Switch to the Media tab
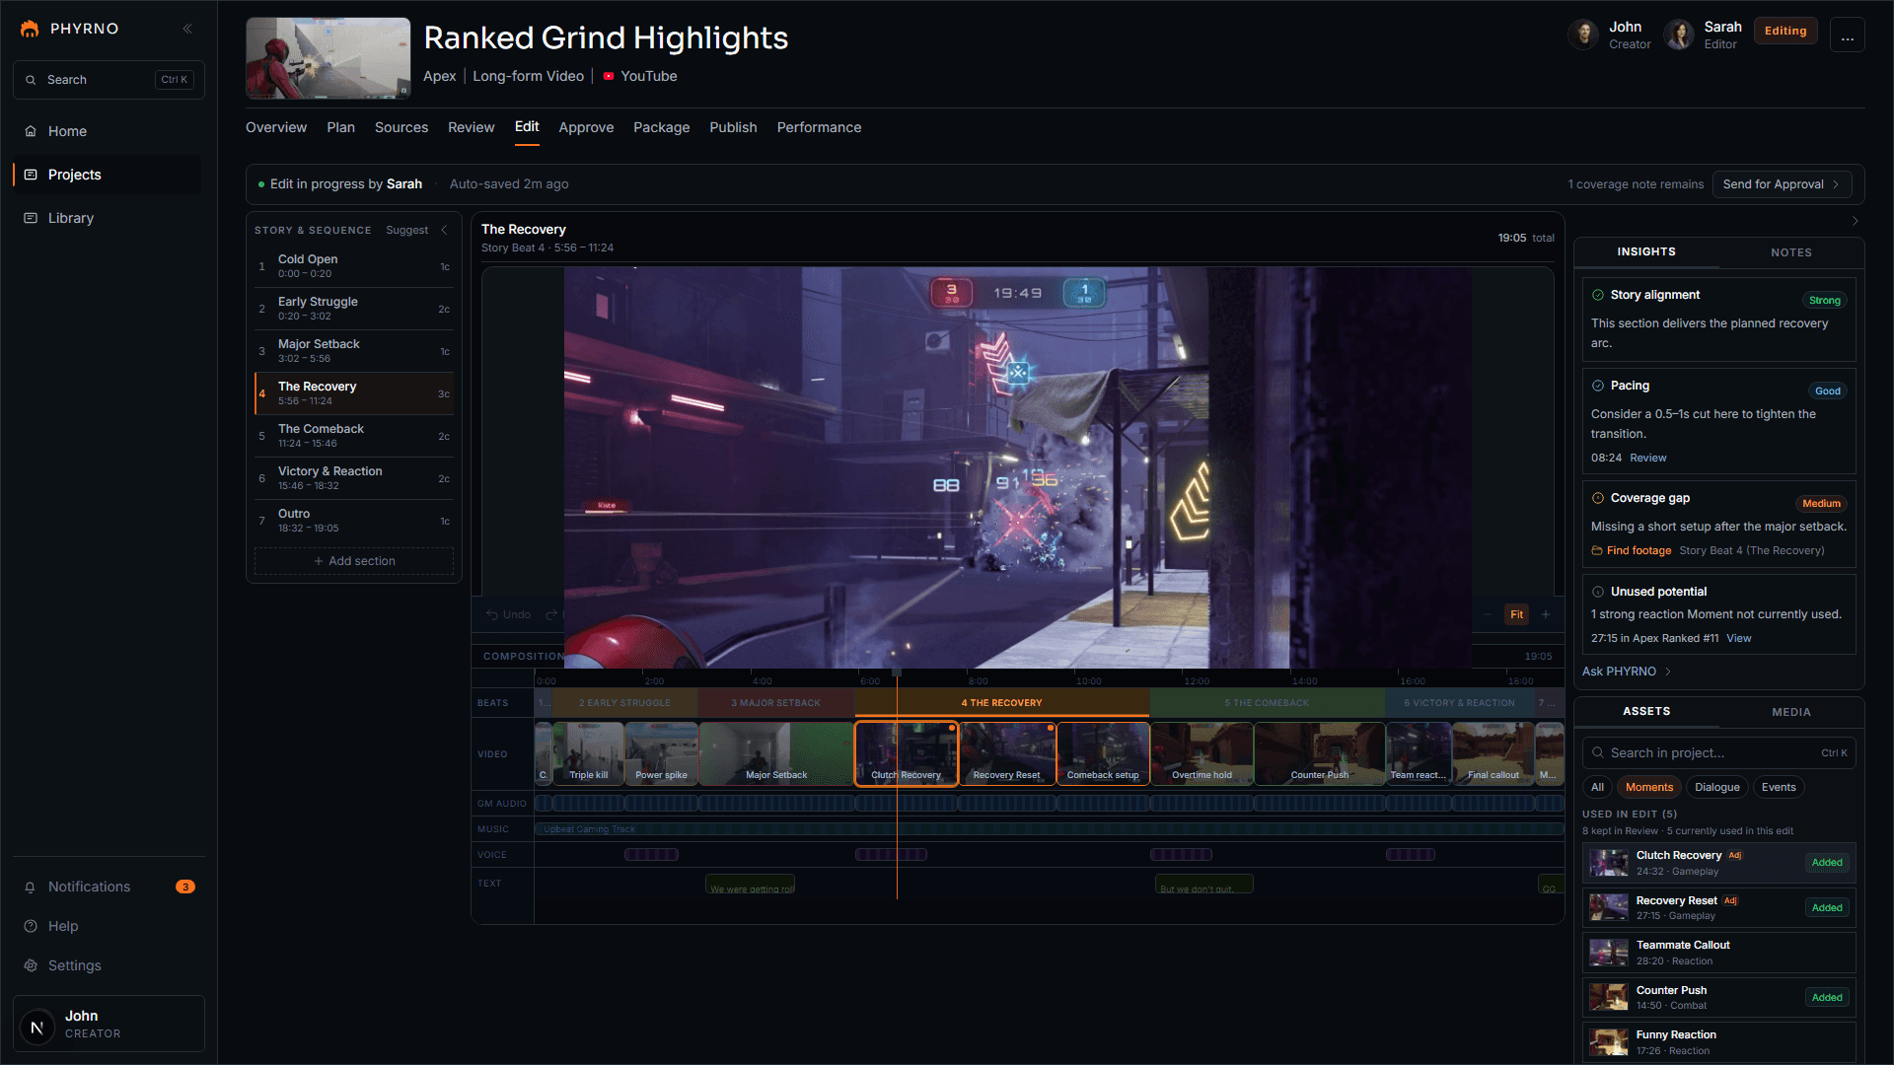 click(1791, 712)
